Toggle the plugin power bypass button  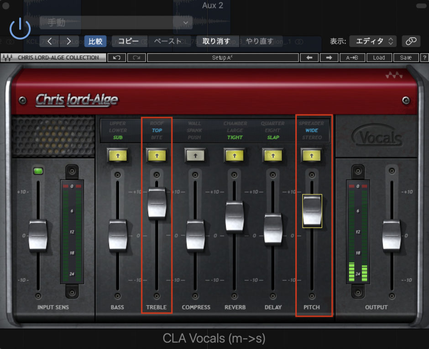point(20,28)
